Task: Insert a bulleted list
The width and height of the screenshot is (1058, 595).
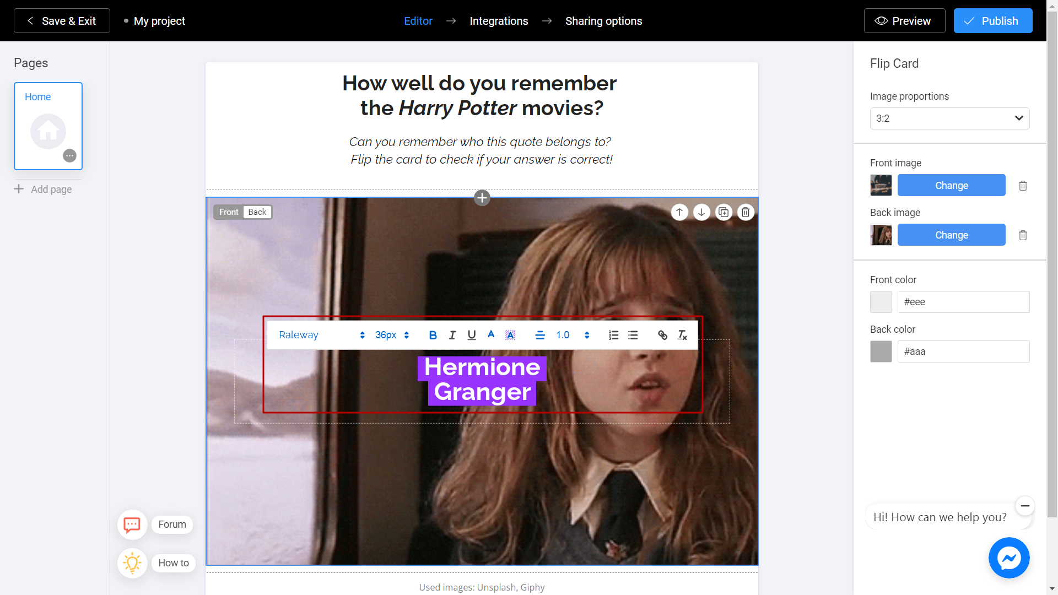Action: click(633, 335)
